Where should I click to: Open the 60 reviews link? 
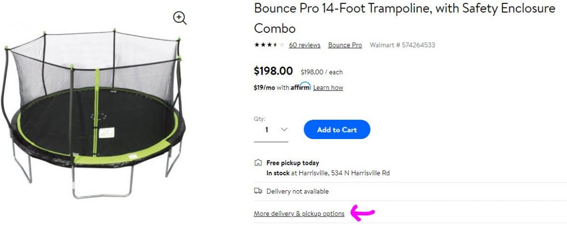click(304, 45)
